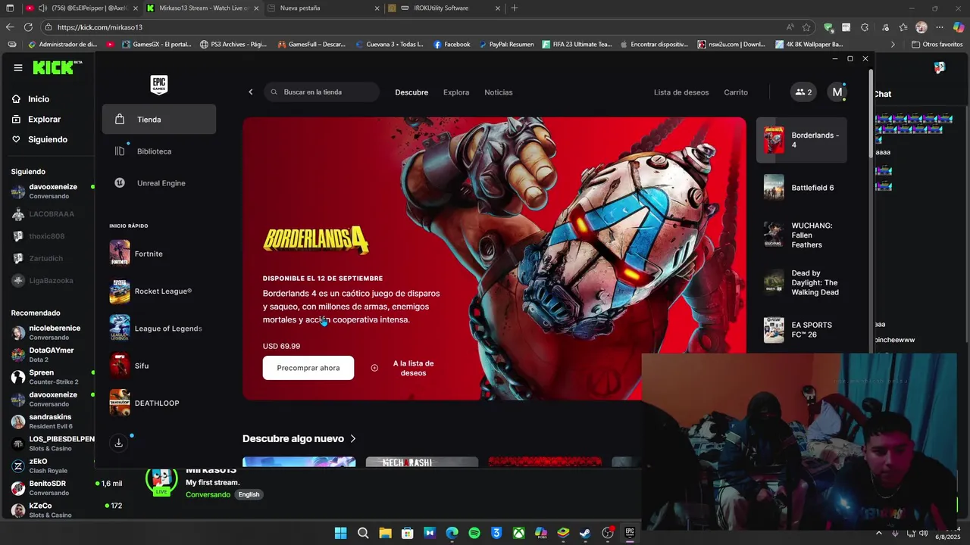This screenshot has width=970, height=545.
Task: Select Battlefield 6 in featured list
Action: 802,188
